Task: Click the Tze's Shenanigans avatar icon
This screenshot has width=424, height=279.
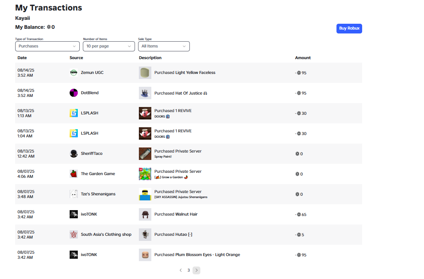Action: click(74, 194)
